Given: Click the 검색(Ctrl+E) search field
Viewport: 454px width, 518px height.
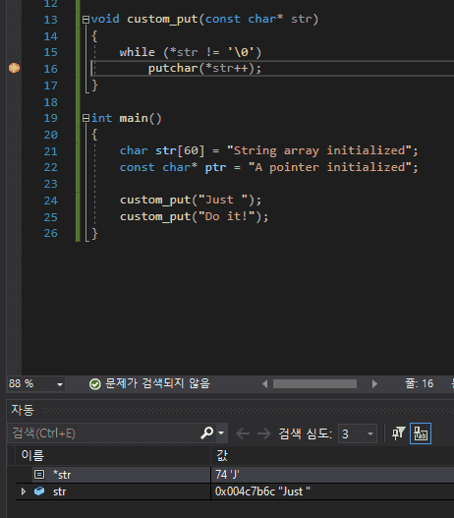Looking at the screenshot, I should pyautogui.click(x=104, y=433).
